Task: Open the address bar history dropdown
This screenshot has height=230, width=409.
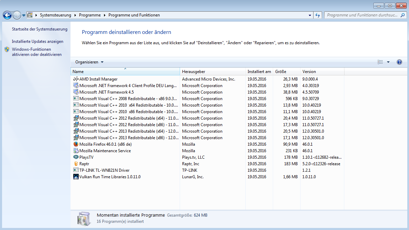Action: (x=310, y=15)
